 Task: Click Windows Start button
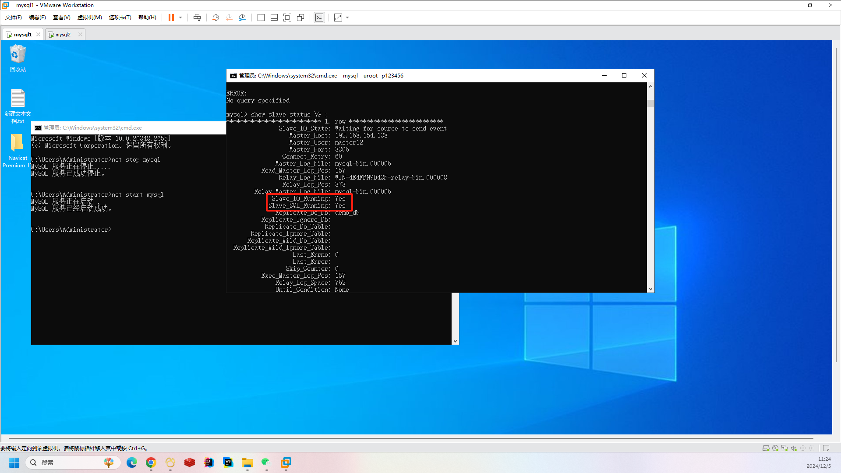[x=14, y=462]
